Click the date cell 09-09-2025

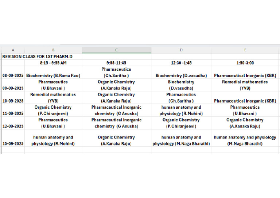[x=13, y=85]
